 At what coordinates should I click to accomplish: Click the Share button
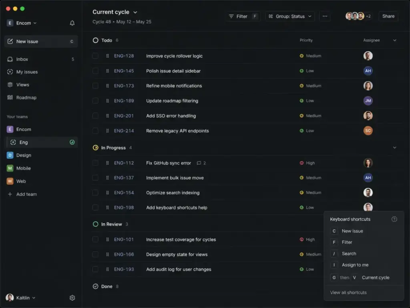click(388, 16)
